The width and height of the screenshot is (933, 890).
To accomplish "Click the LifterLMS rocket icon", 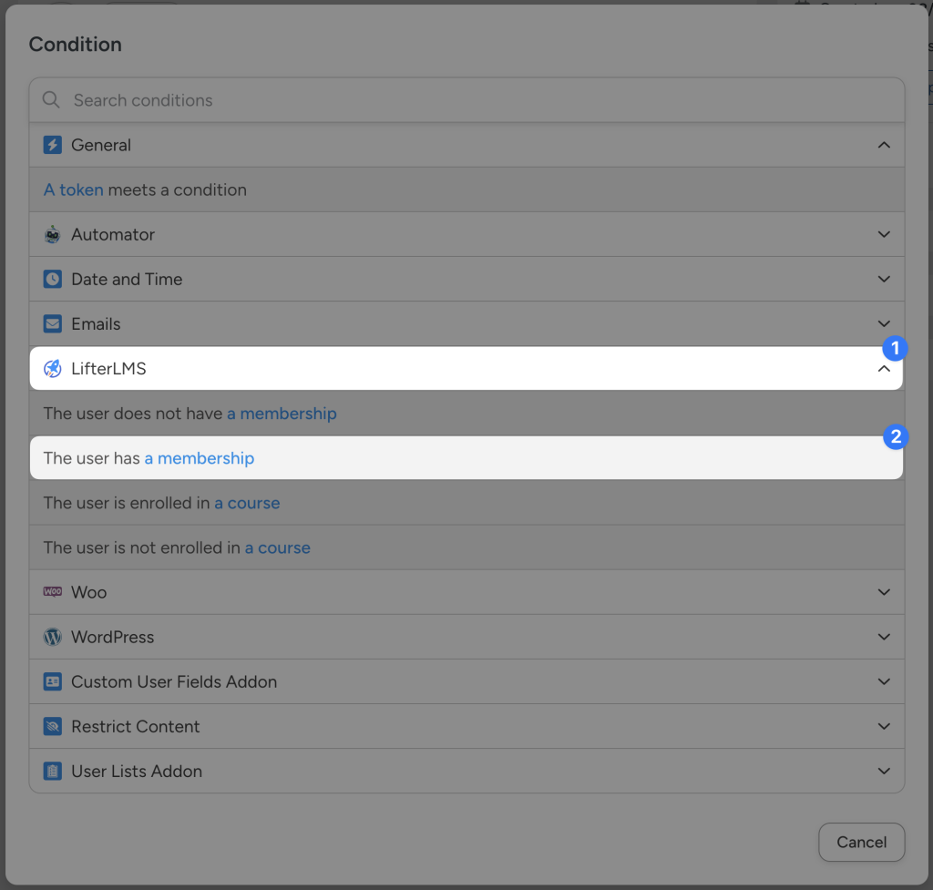I will [x=52, y=368].
